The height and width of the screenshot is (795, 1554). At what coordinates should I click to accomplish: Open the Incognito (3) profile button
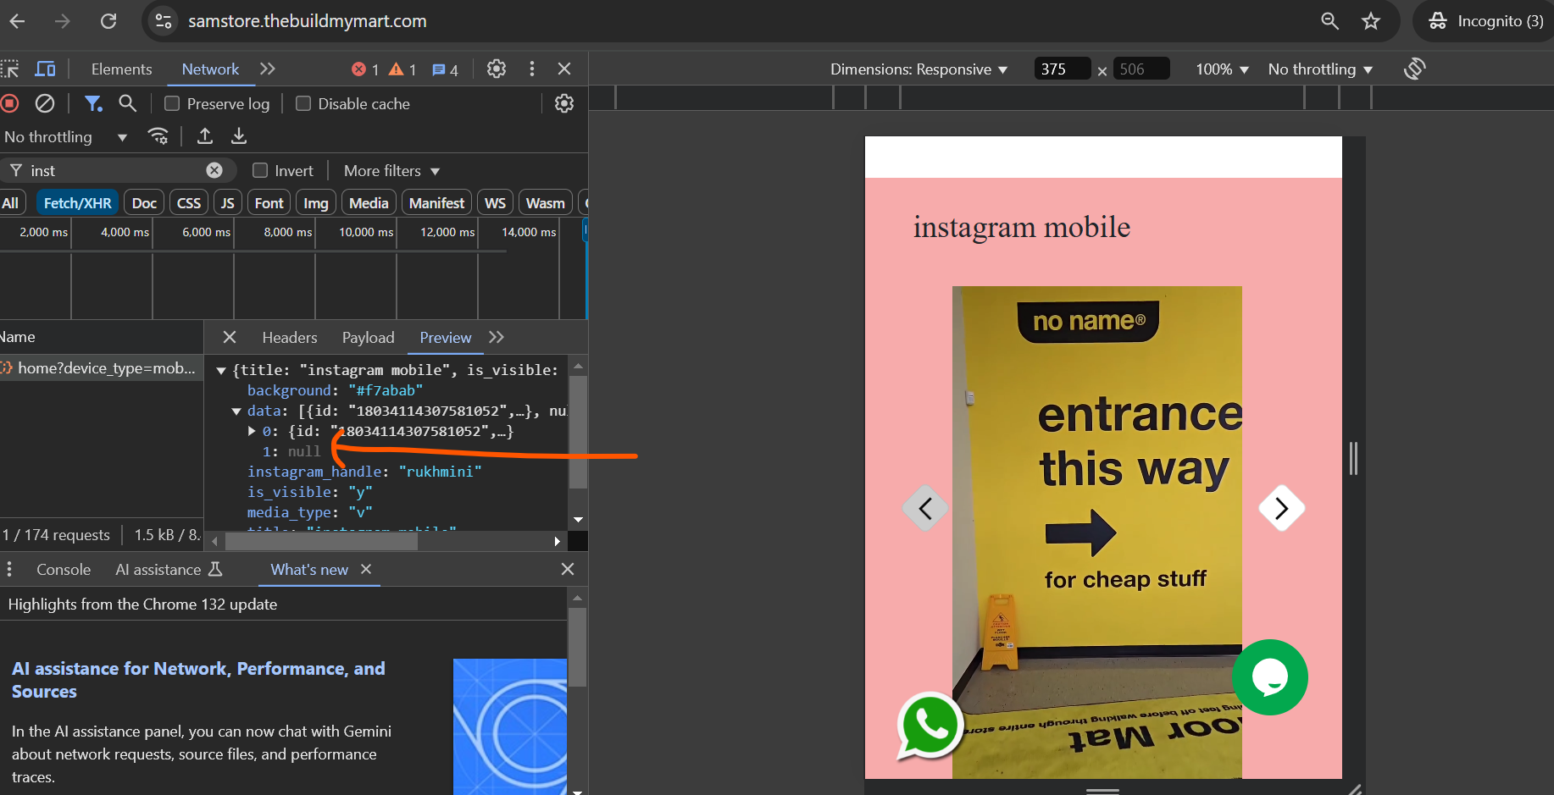coord(1485,21)
